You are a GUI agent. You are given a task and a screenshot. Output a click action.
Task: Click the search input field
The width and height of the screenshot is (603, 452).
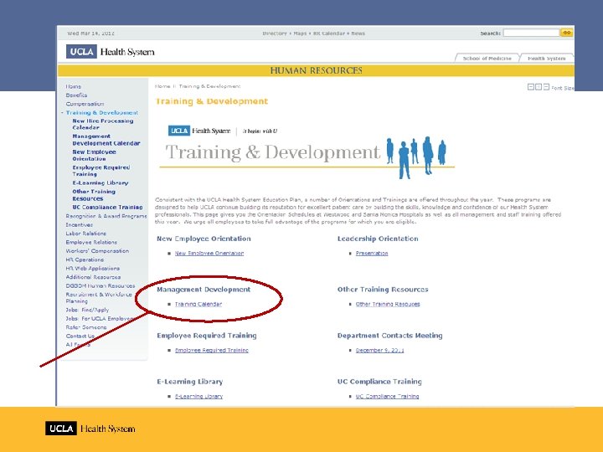point(531,33)
